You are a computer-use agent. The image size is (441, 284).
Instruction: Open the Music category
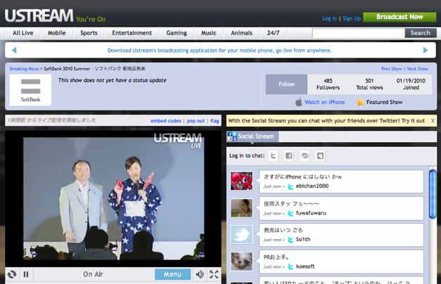coord(209,33)
